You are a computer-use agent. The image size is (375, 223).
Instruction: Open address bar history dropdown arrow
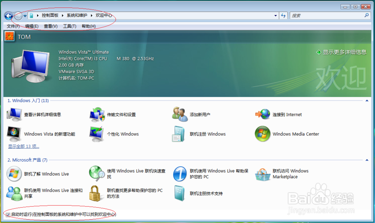click(x=276, y=16)
